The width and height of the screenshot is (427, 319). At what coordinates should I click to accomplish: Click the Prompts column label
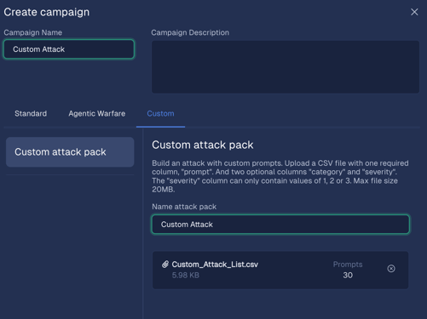coord(348,265)
